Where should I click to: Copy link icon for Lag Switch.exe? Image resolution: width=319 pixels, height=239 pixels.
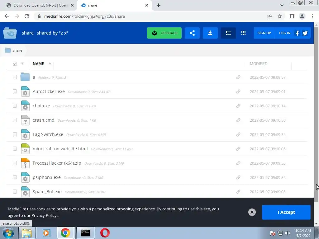click(238, 134)
